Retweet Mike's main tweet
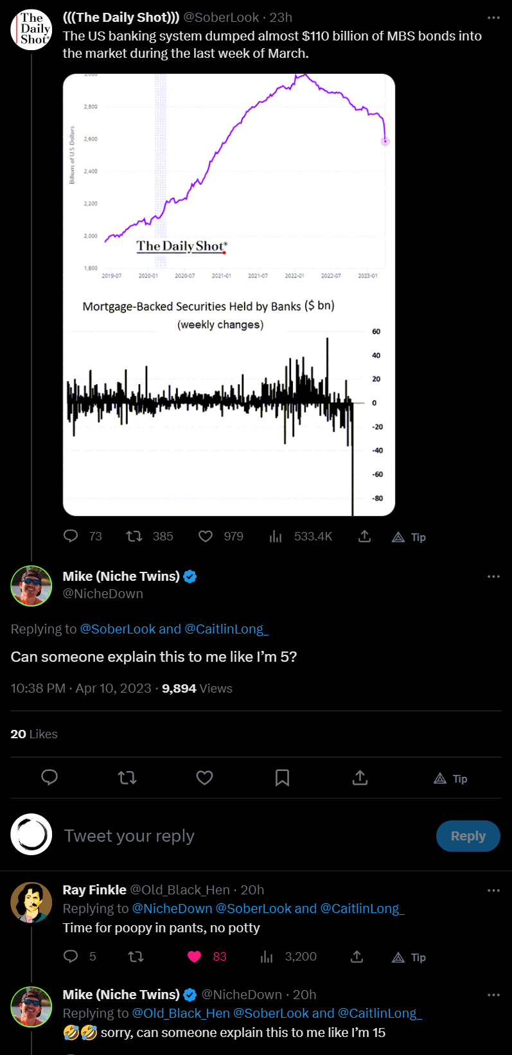 coord(127,778)
